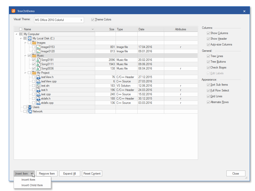This screenshot has height=191, width=255.
Task: Select the Music note icon beside Song0191
Action: pyautogui.click(x=38, y=60)
